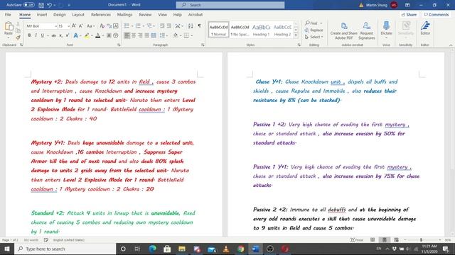Click Increase Indent icon
This screenshot has height=255, width=455.
[169, 26]
